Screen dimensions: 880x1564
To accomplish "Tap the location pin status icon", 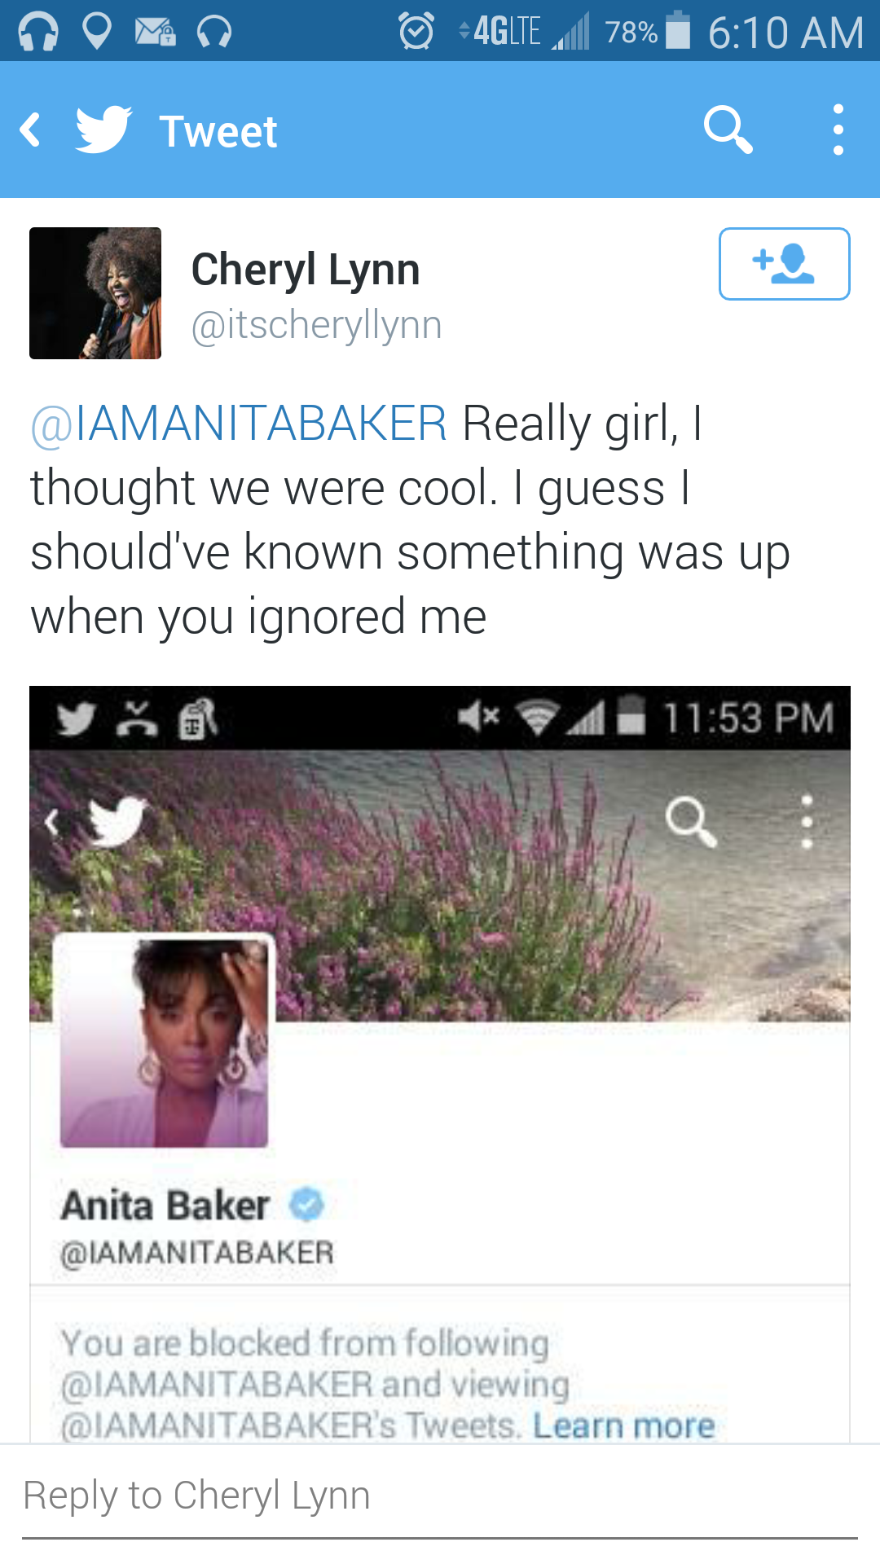I will click(97, 32).
